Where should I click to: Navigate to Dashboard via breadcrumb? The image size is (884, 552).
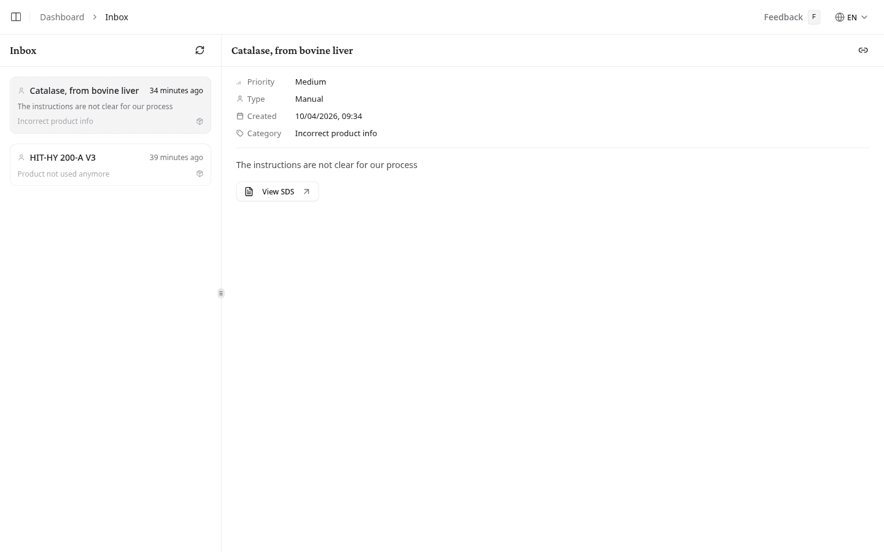pos(62,17)
